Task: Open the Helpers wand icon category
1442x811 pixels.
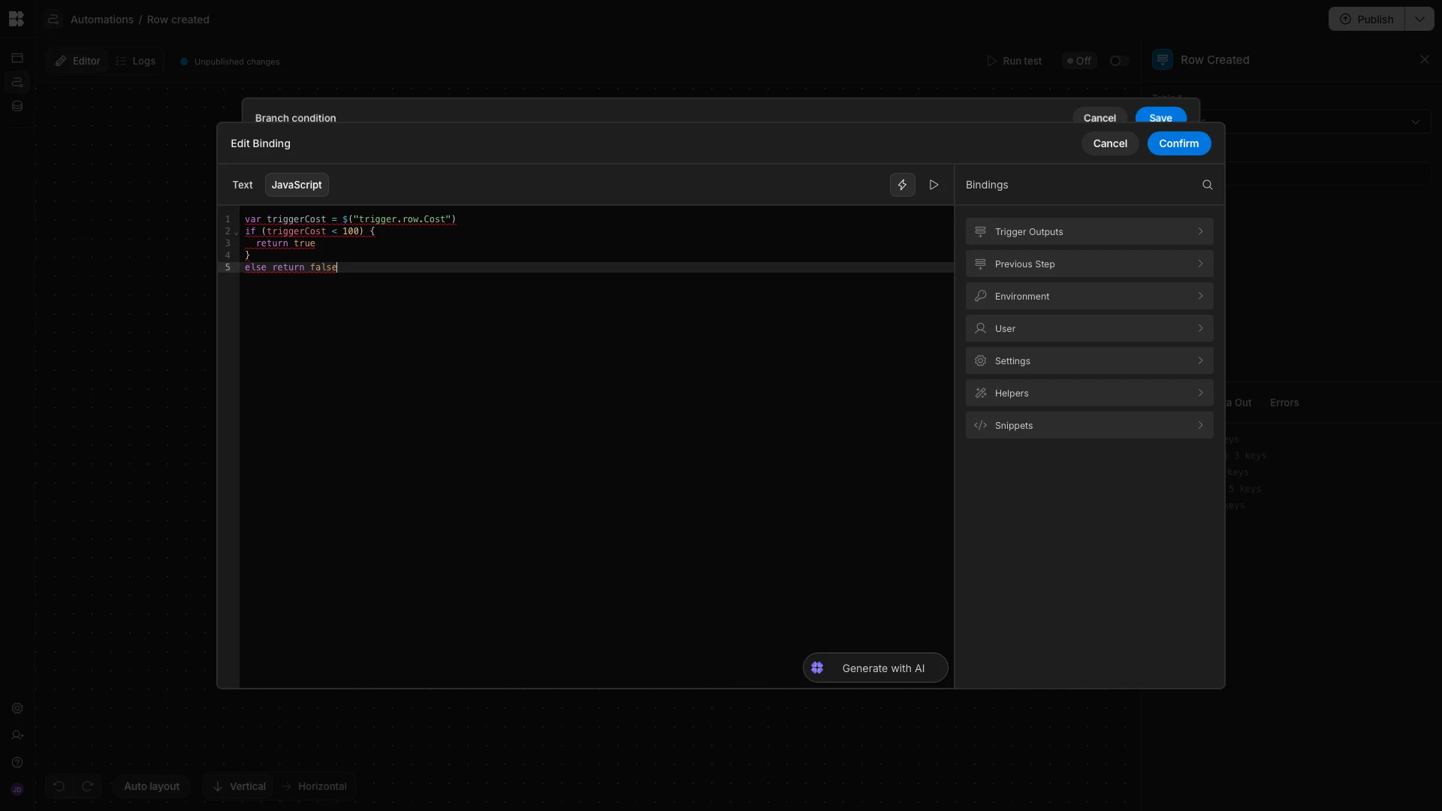Action: (x=980, y=393)
